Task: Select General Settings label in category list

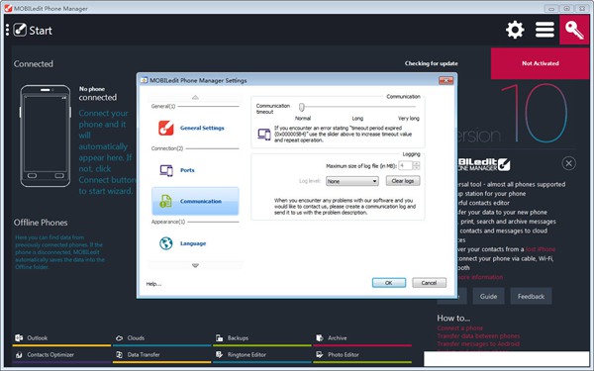Action: click(x=202, y=128)
